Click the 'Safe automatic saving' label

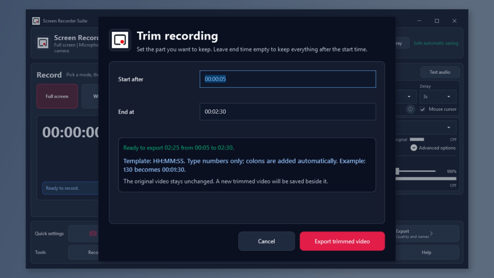point(436,43)
